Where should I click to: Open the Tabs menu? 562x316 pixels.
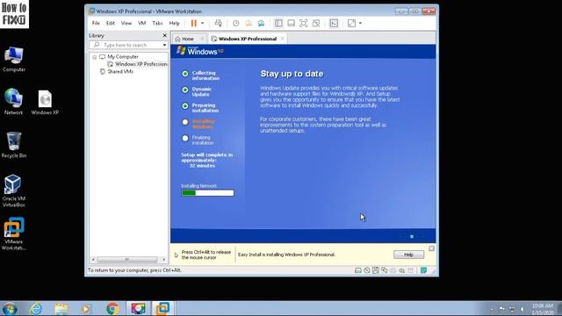tap(157, 24)
